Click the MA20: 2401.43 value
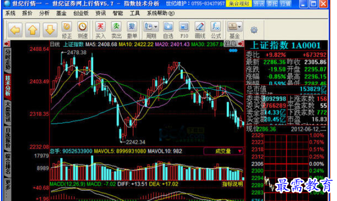The height and width of the screenshot is (201, 337). click(172, 44)
